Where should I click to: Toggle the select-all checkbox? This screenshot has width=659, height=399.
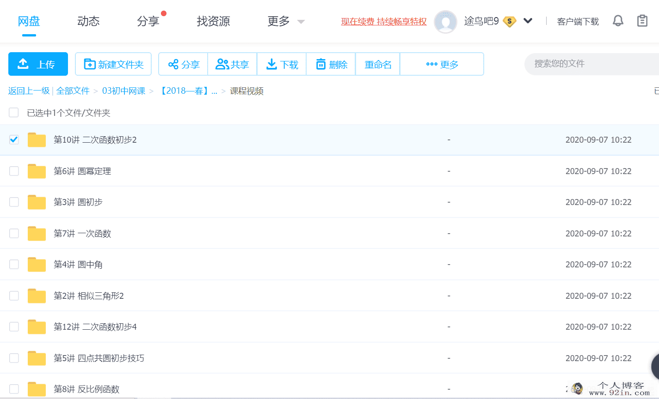point(14,113)
